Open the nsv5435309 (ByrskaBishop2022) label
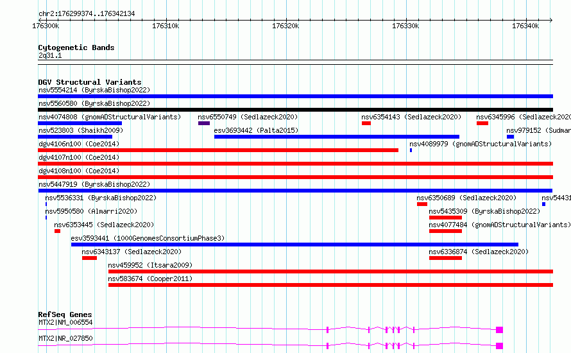Screen dimensions: 571x353 coord(484,211)
